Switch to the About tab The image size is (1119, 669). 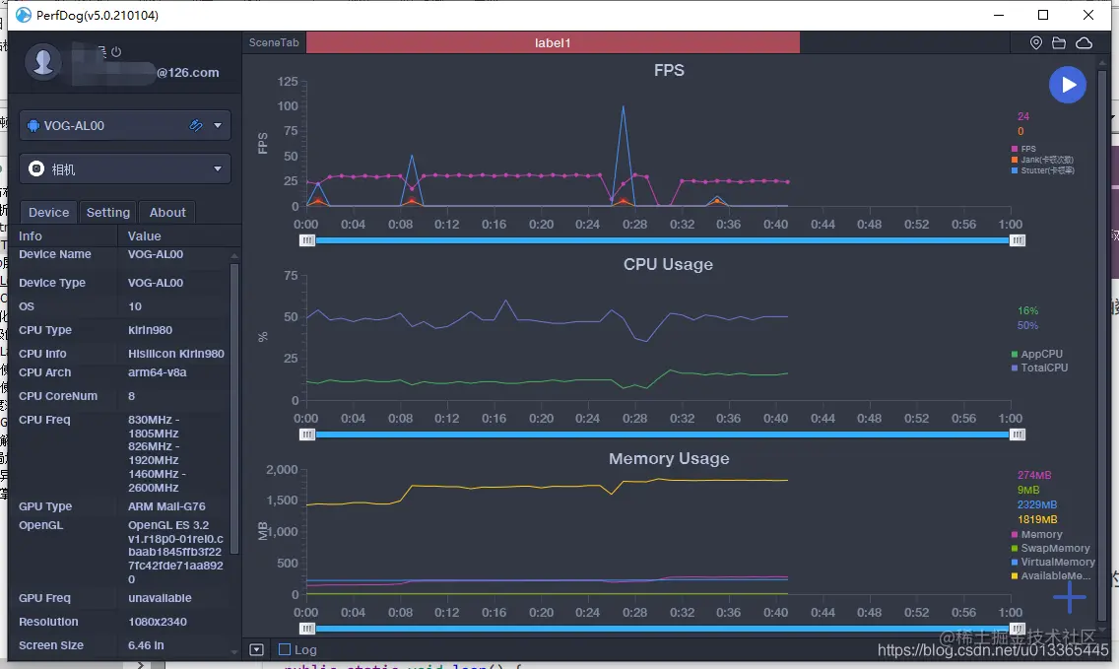(167, 212)
